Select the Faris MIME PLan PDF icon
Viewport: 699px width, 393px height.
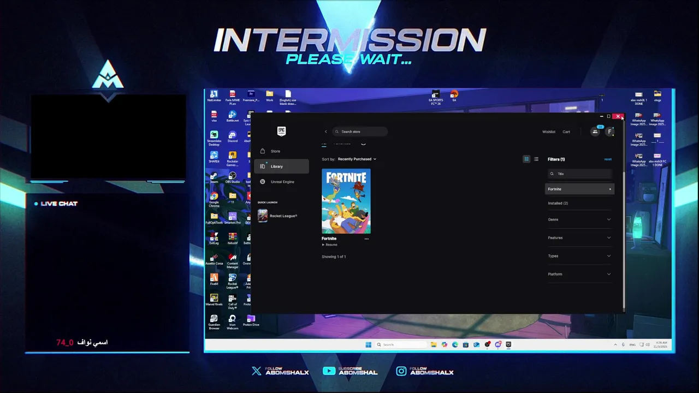tap(233, 98)
